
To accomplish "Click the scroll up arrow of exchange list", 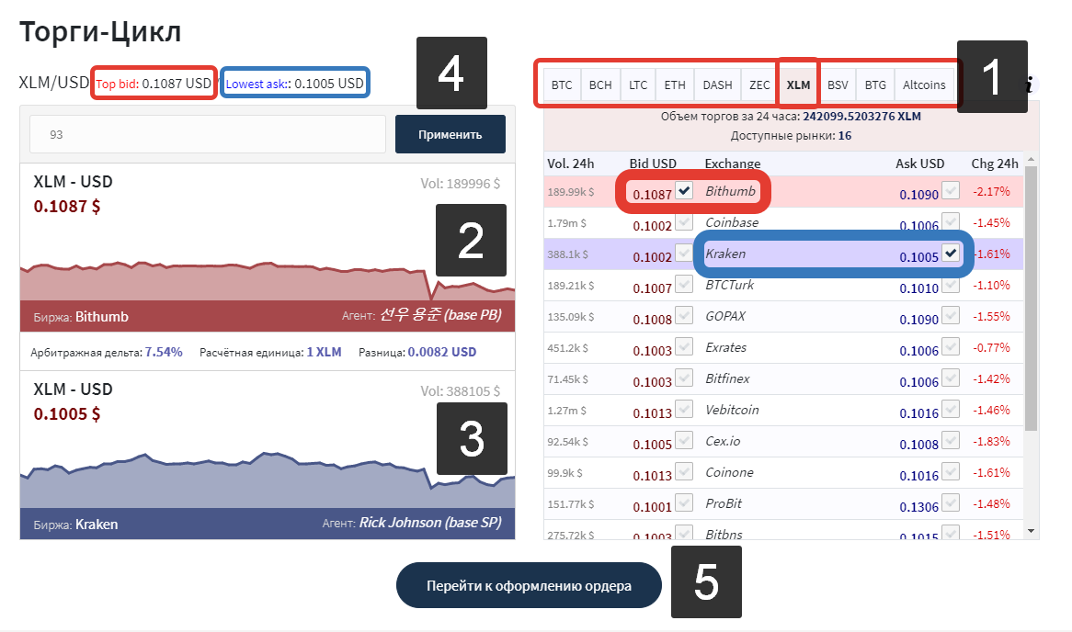I will [x=1031, y=159].
